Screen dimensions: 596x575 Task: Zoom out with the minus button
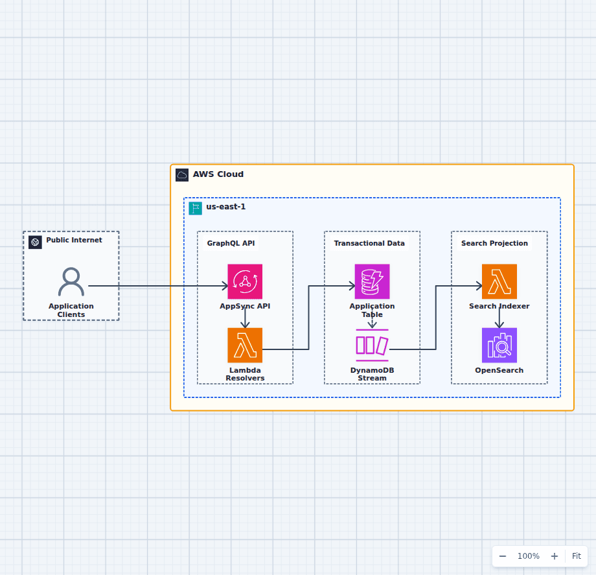[x=503, y=556]
